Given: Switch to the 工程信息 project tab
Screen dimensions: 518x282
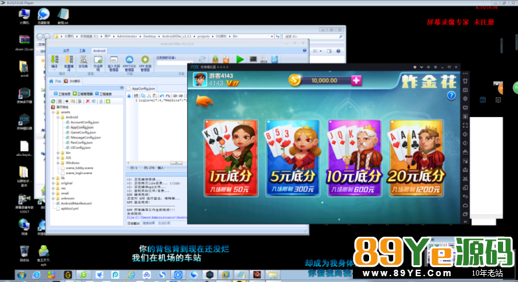Looking at the screenshot, I should click(x=62, y=94).
